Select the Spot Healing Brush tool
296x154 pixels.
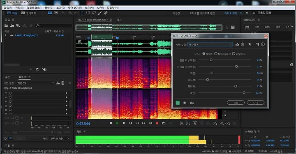(106, 13)
